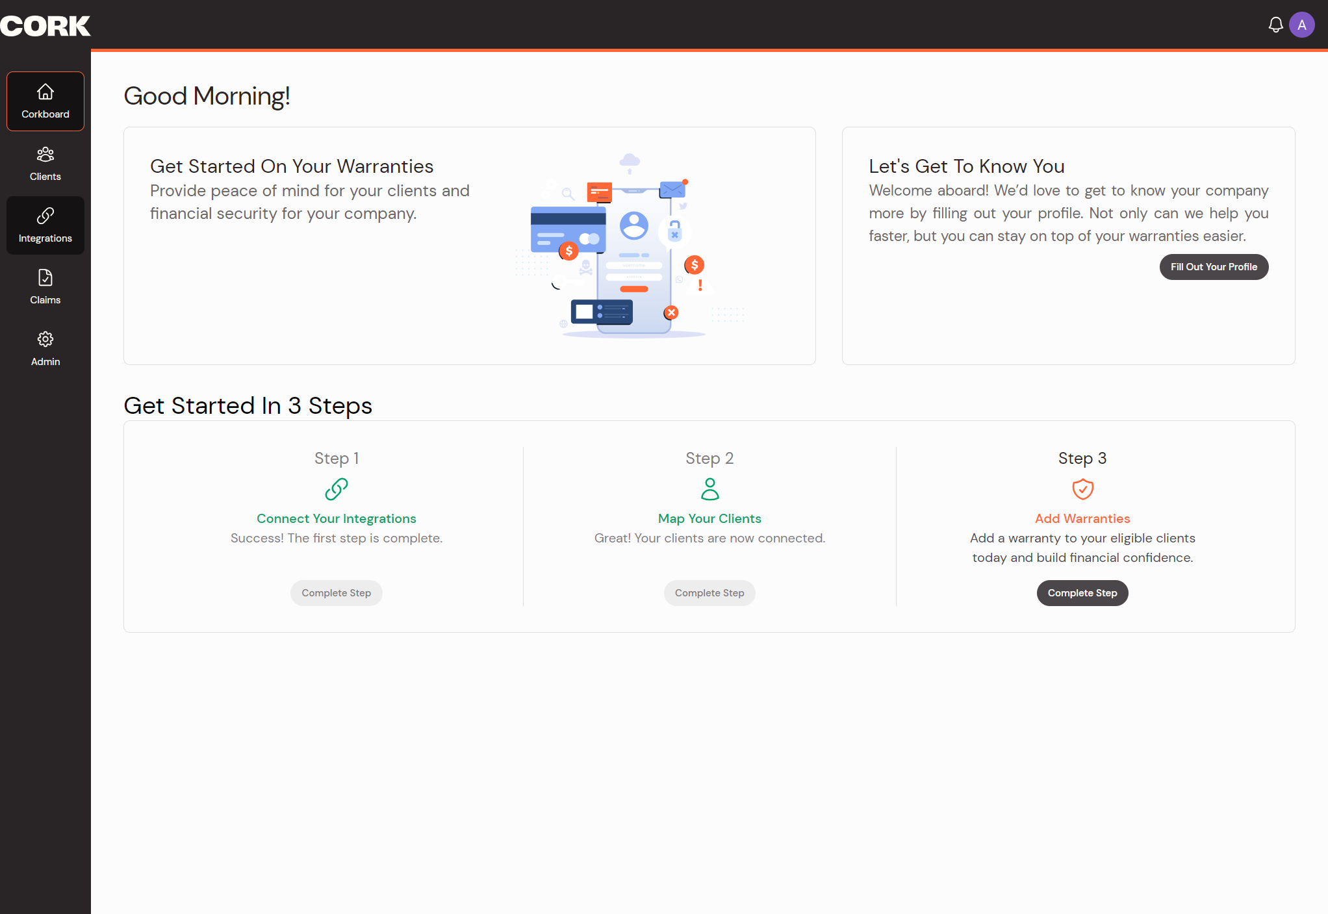Open the Integrations section

45,225
